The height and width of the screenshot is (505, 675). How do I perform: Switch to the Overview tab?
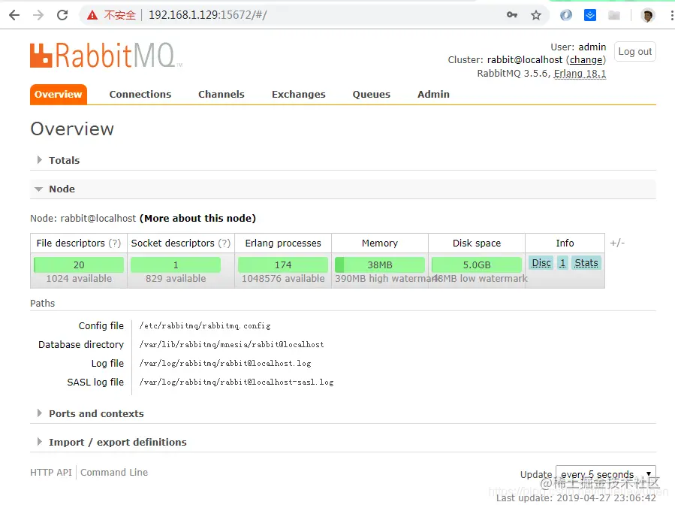tap(58, 95)
